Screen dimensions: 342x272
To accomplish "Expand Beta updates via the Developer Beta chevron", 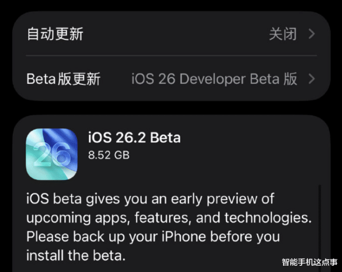I will (312, 79).
